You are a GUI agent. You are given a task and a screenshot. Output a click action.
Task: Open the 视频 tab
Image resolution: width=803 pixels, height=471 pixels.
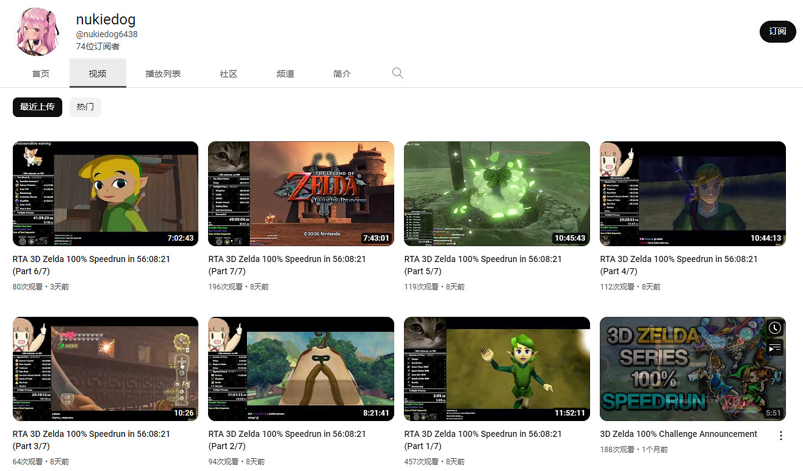point(98,74)
